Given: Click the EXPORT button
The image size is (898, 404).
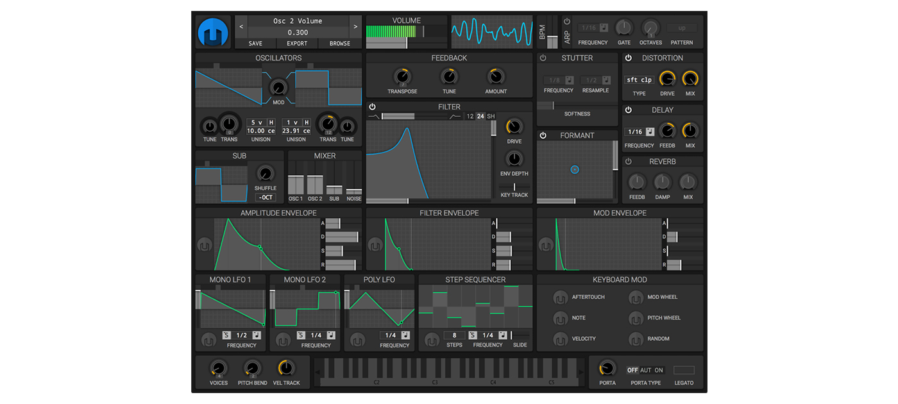Looking at the screenshot, I should (x=297, y=44).
